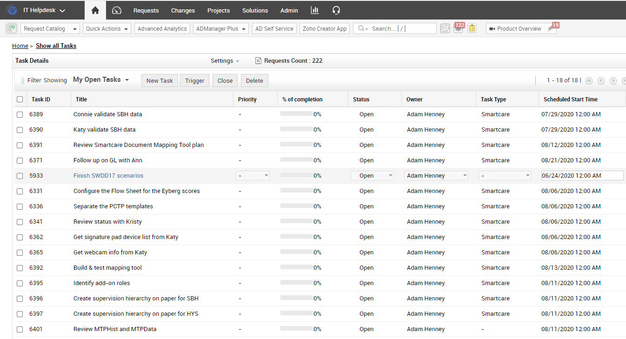The height and width of the screenshot is (339, 626).
Task: Click the Home breadcrumb link
Action: pos(20,46)
